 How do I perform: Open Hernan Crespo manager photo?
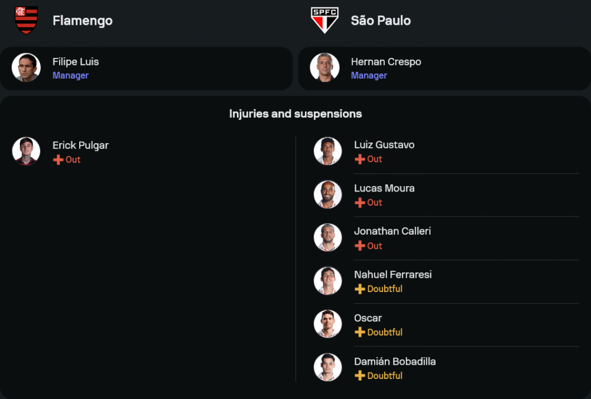[324, 68]
